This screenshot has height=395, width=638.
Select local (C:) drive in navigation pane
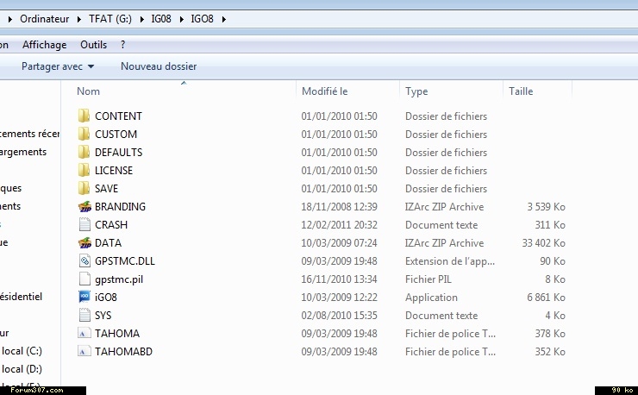pyautogui.click(x=22, y=351)
